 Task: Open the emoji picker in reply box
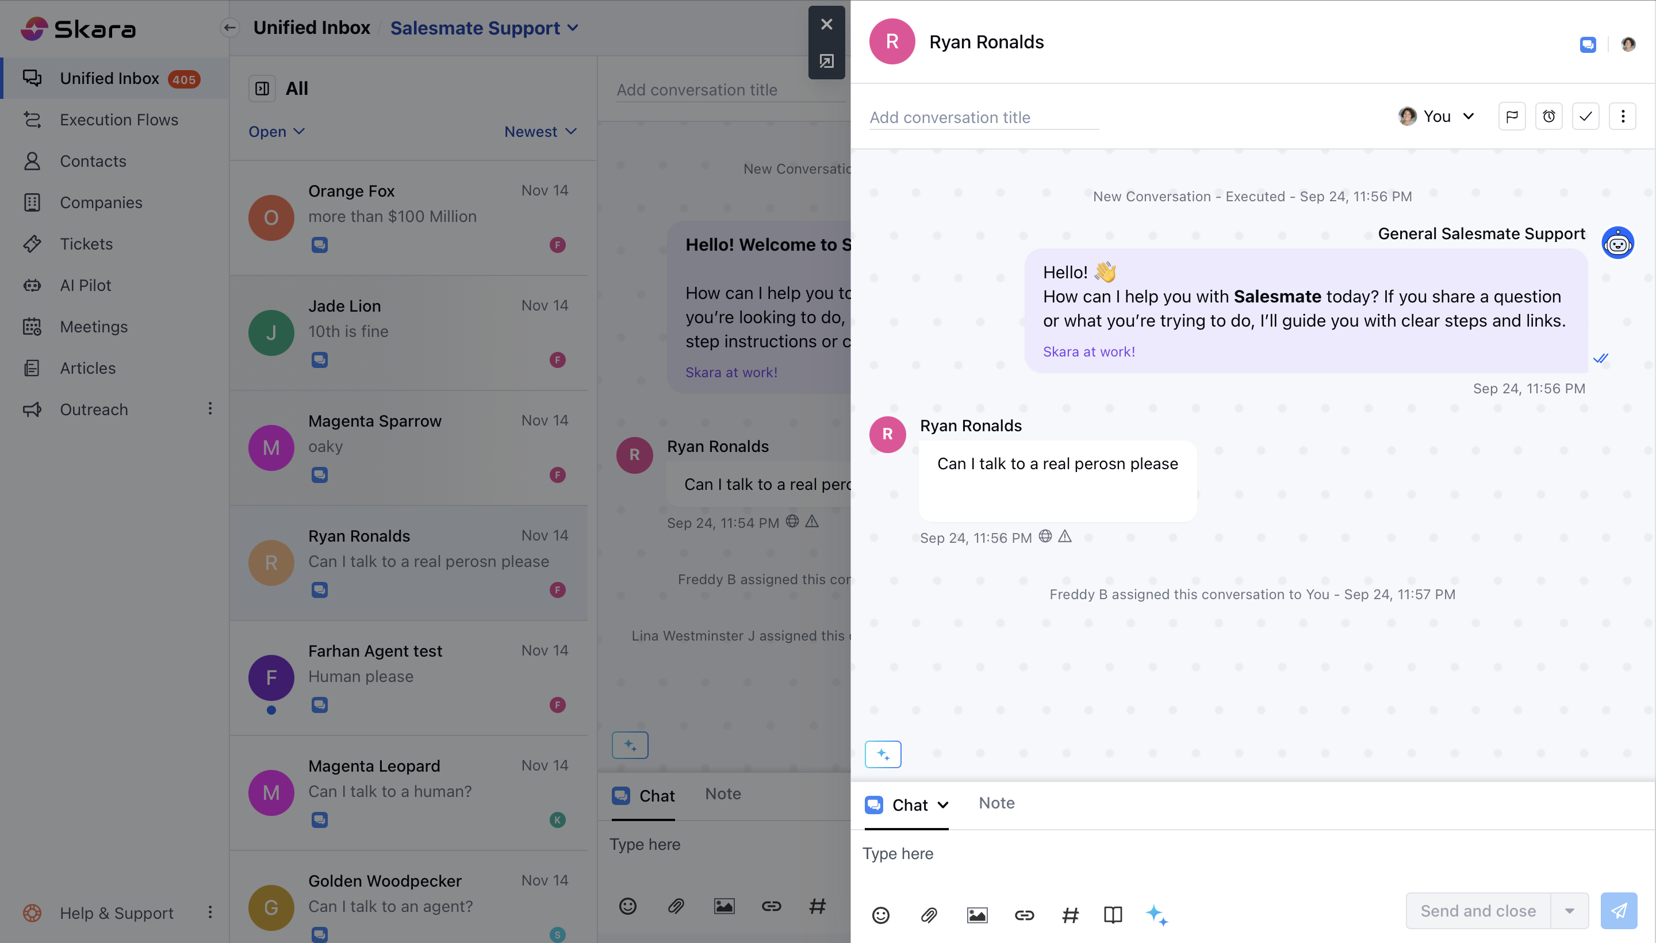(881, 914)
